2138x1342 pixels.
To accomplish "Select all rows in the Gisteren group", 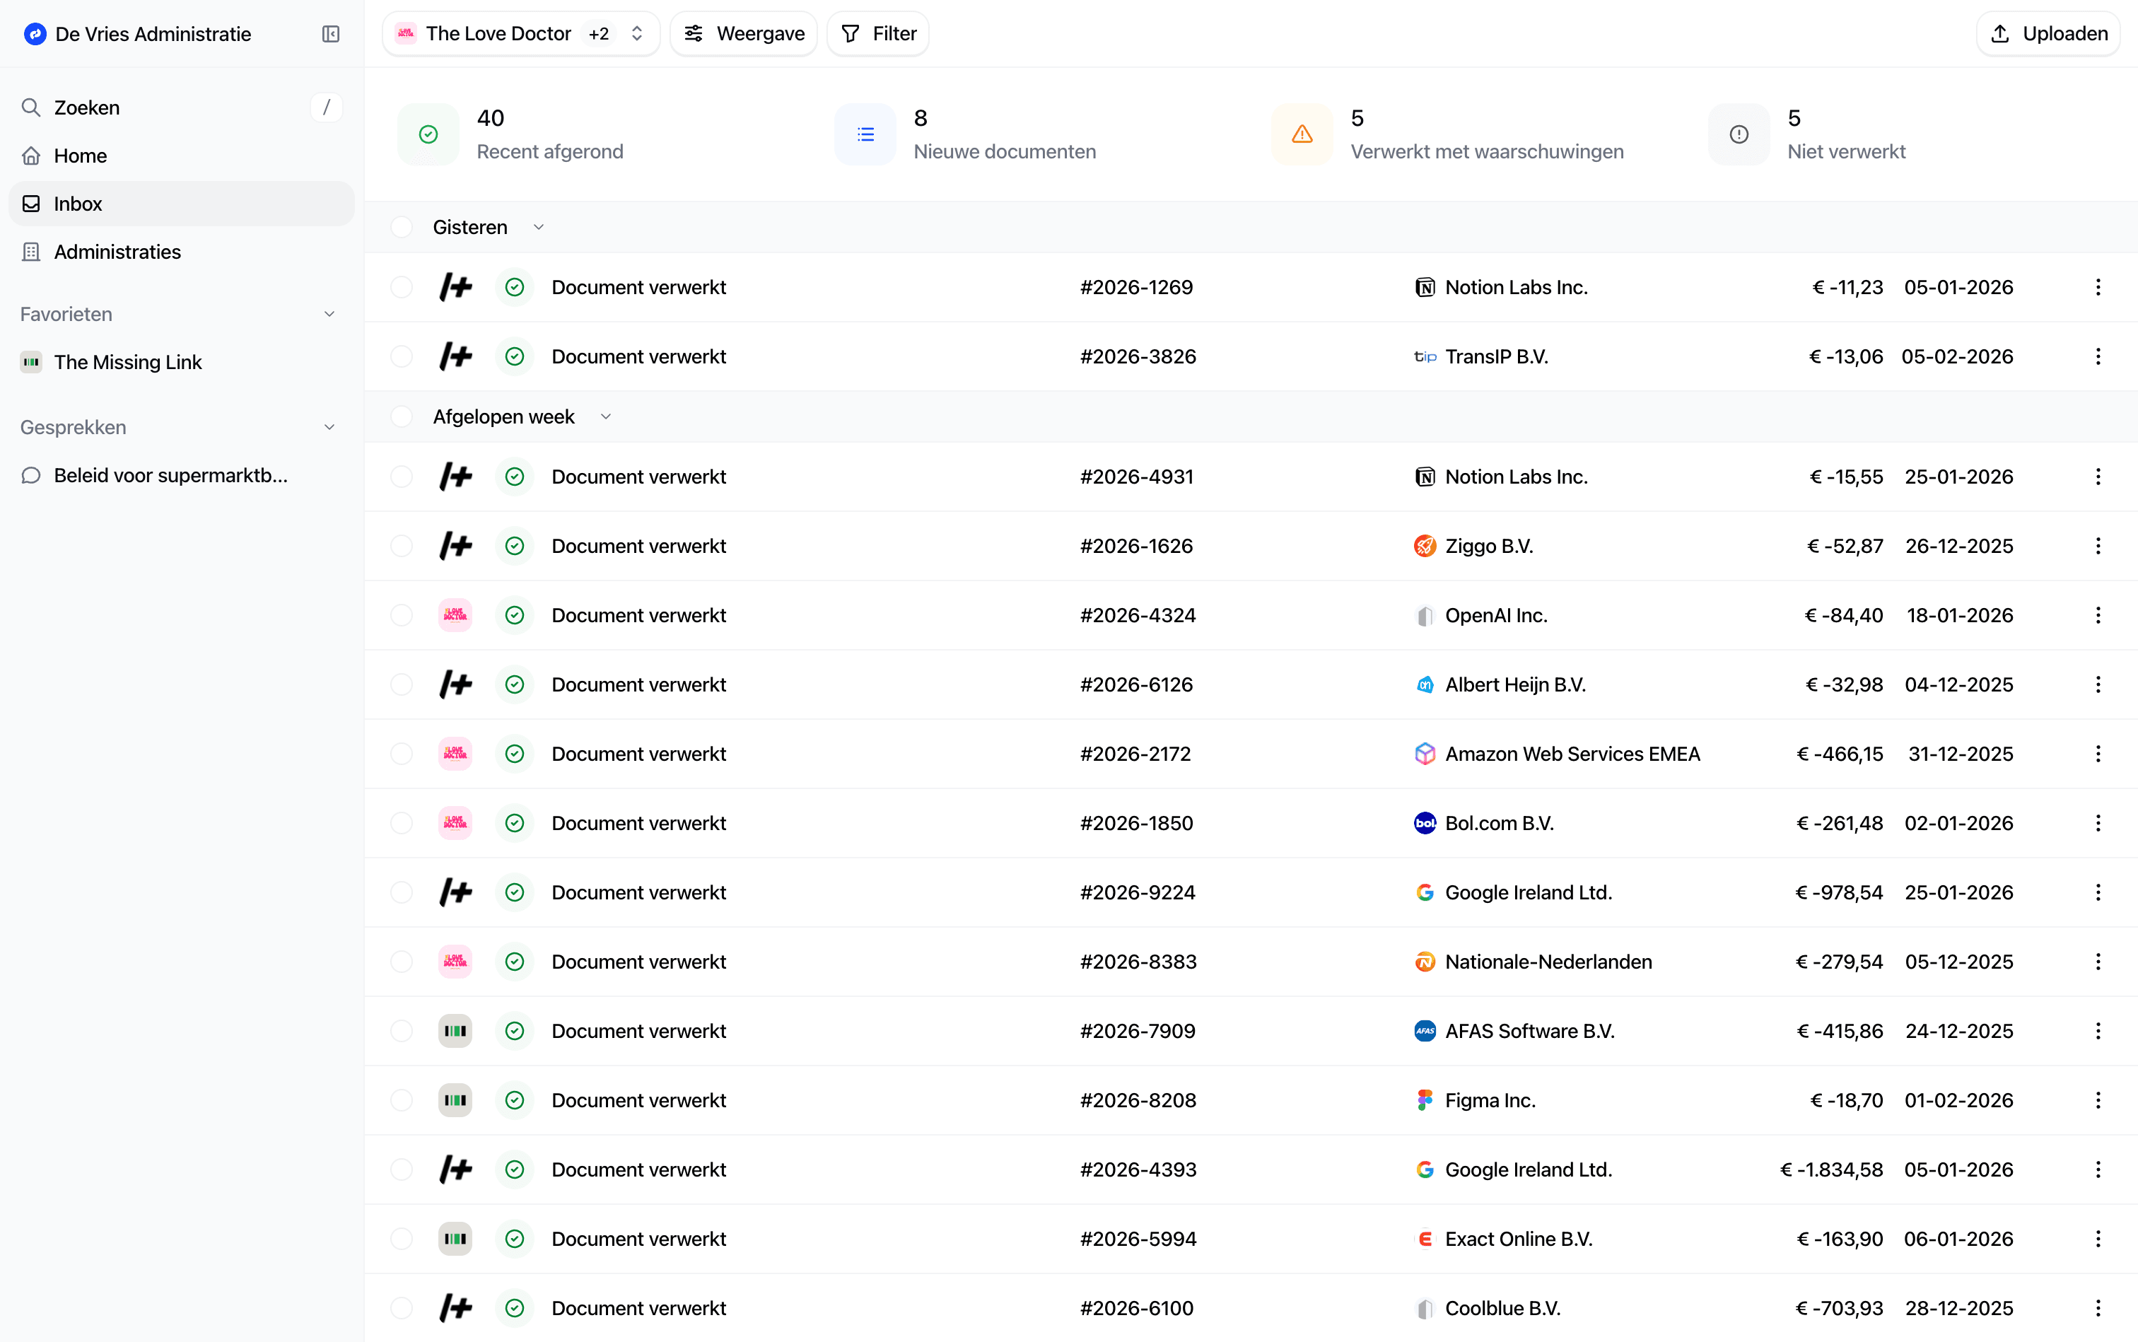I will (x=401, y=226).
